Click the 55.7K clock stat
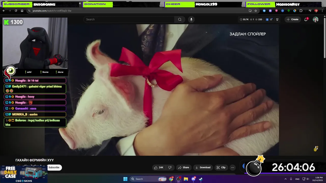Image resolution: width=326 pixels, height=183 pixels. [x=244, y=19]
